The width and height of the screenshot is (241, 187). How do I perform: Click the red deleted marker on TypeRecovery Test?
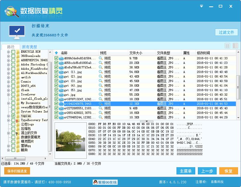17,120
